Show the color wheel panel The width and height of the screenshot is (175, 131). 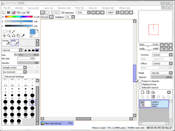tap(4, 13)
